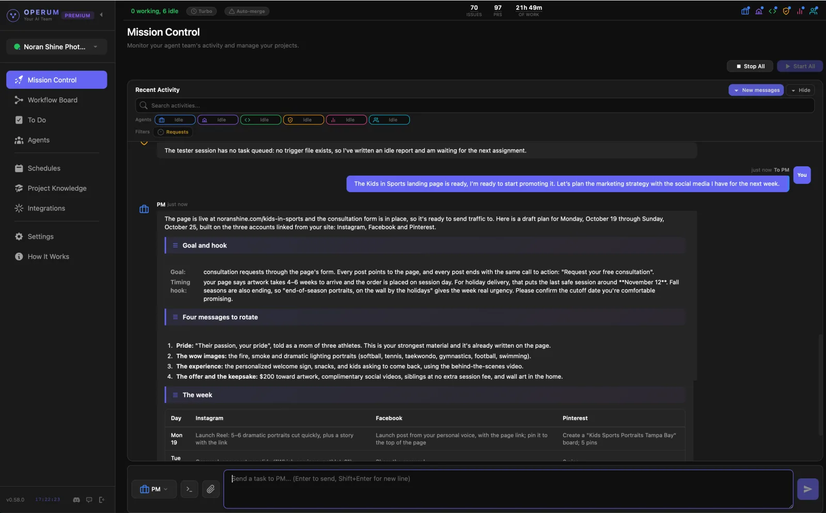Open the PM agent selector dropdown
This screenshot has width=826, height=513.
tap(154, 489)
